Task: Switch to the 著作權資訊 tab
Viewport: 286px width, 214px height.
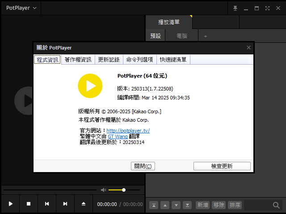Action: (78, 59)
